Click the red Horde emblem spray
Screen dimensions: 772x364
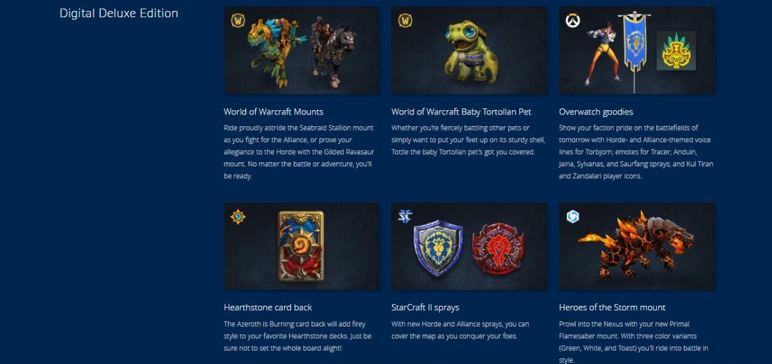pyautogui.click(x=499, y=248)
